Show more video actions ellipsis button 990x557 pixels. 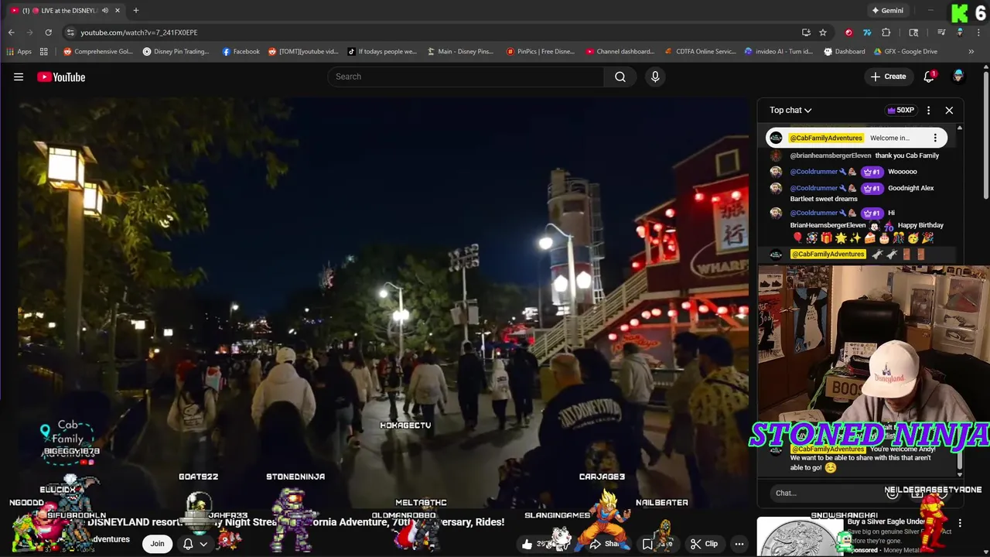(739, 544)
